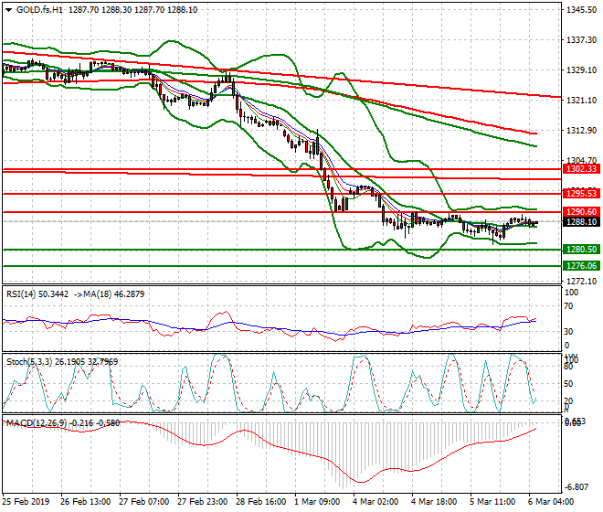Click the 1 Mar 09:00 time label
This screenshot has height=512, width=603.
click(317, 502)
